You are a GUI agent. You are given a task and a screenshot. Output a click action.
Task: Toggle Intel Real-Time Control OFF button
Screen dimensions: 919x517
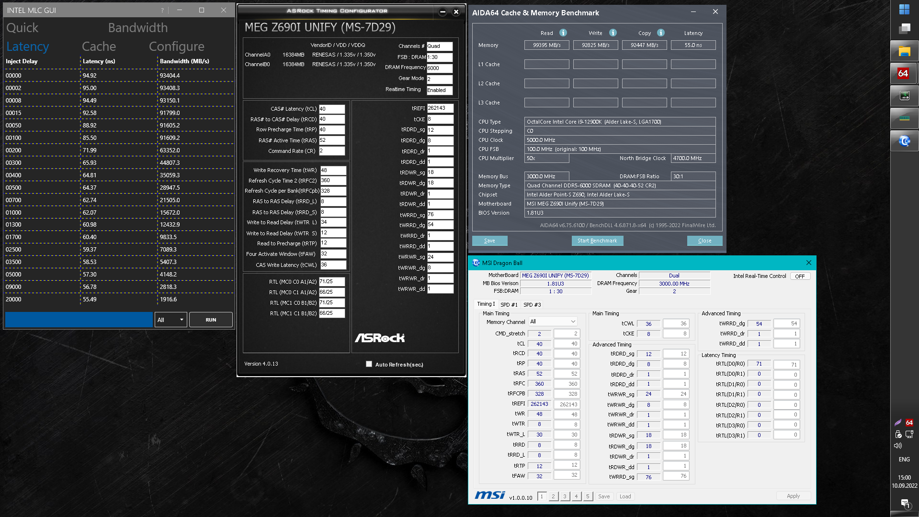[x=800, y=276]
